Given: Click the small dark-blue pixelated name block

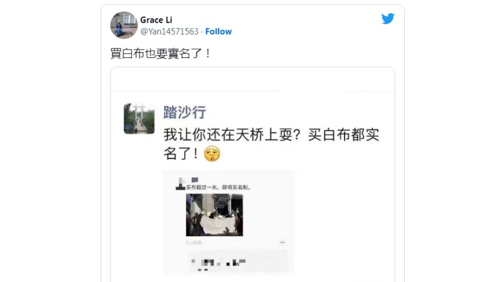Looking at the screenshot, I should (195, 180).
